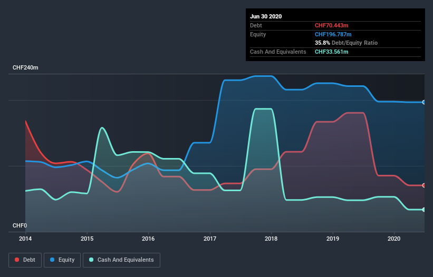433x277 pixels.
Task: Toggle the Equity series legend button
Action: click(x=62, y=260)
